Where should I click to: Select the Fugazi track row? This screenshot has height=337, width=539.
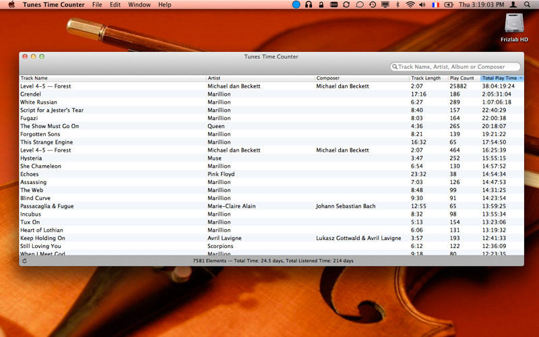[272, 118]
